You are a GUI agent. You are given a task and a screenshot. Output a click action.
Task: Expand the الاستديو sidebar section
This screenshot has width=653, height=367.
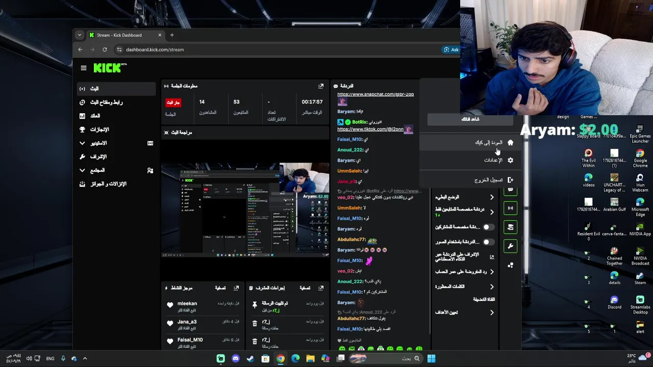point(82,143)
